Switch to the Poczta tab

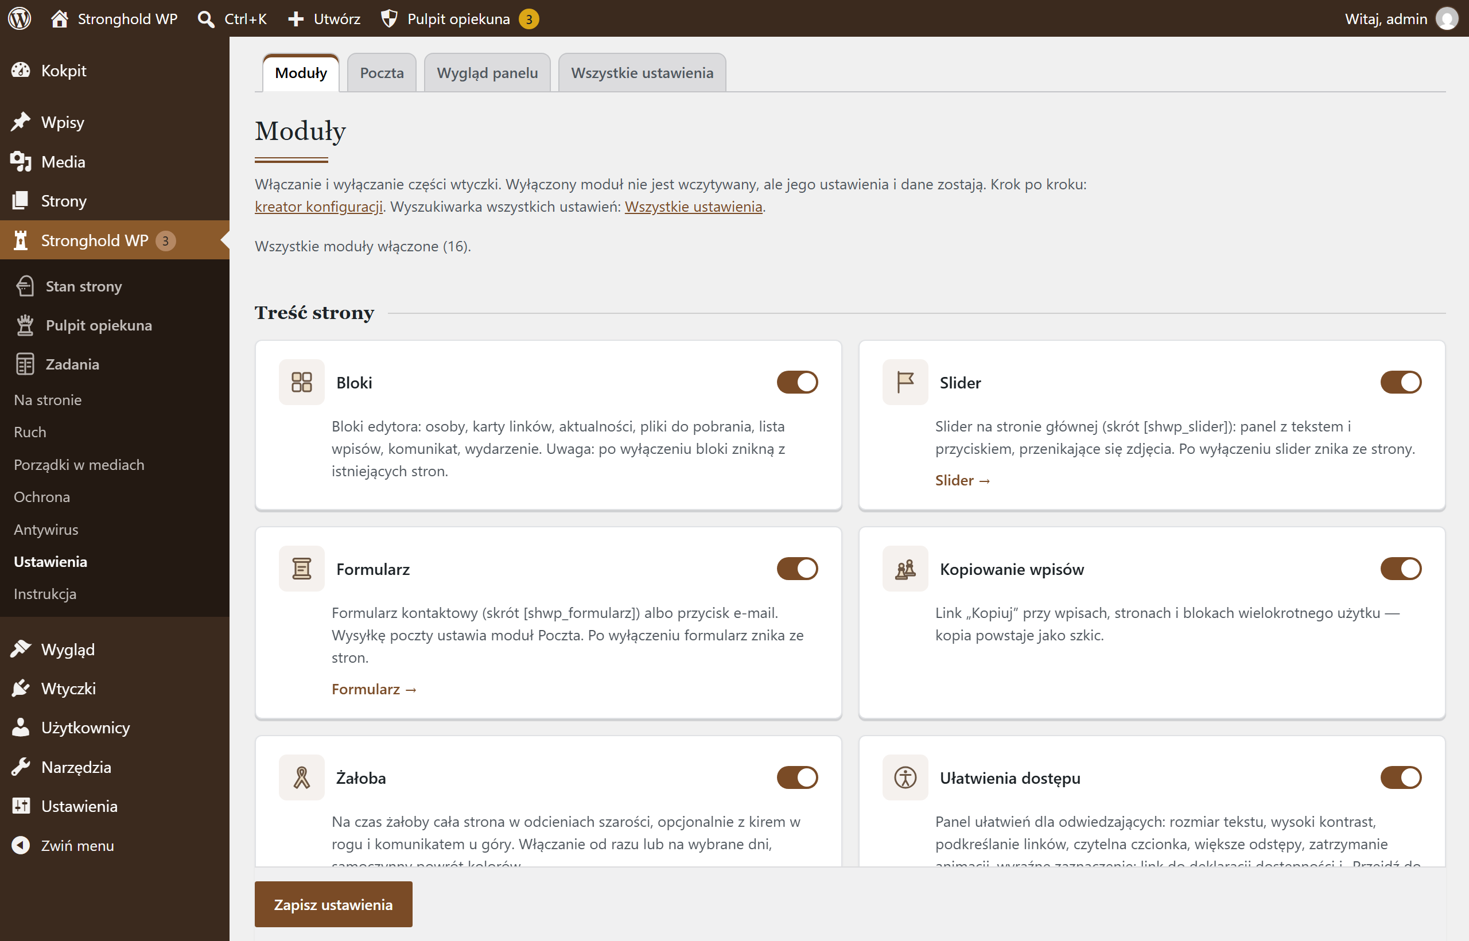382,73
